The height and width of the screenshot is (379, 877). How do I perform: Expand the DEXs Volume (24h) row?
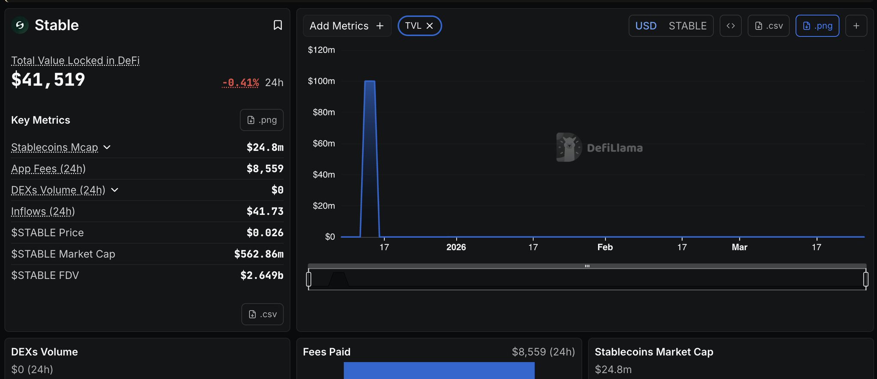coord(114,190)
